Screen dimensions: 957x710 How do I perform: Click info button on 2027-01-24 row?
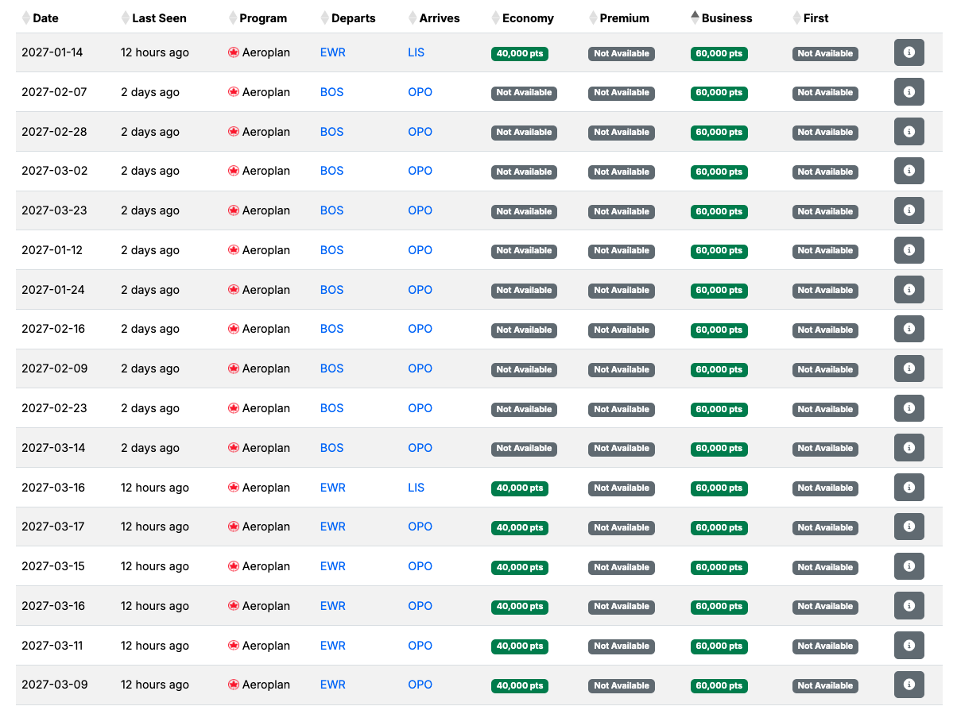pos(909,290)
